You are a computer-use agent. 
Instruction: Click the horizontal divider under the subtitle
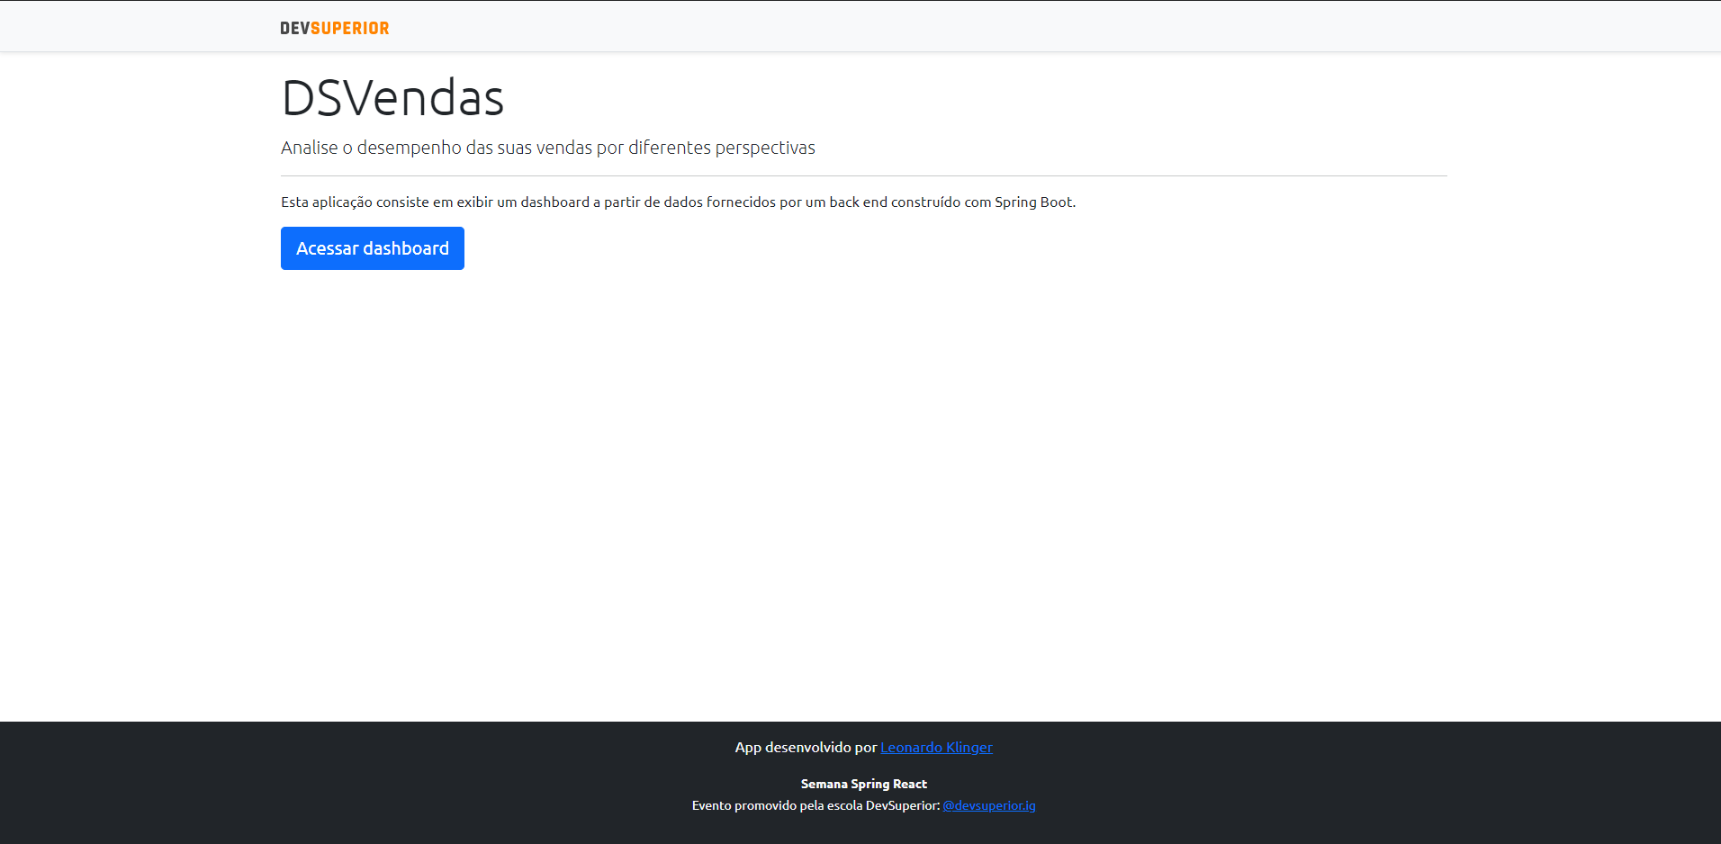tap(862, 170)
